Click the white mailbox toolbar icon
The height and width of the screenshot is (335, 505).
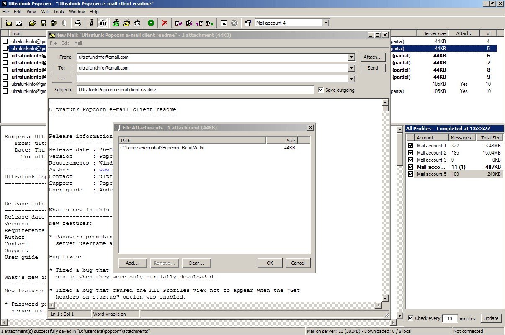[137, 23]
